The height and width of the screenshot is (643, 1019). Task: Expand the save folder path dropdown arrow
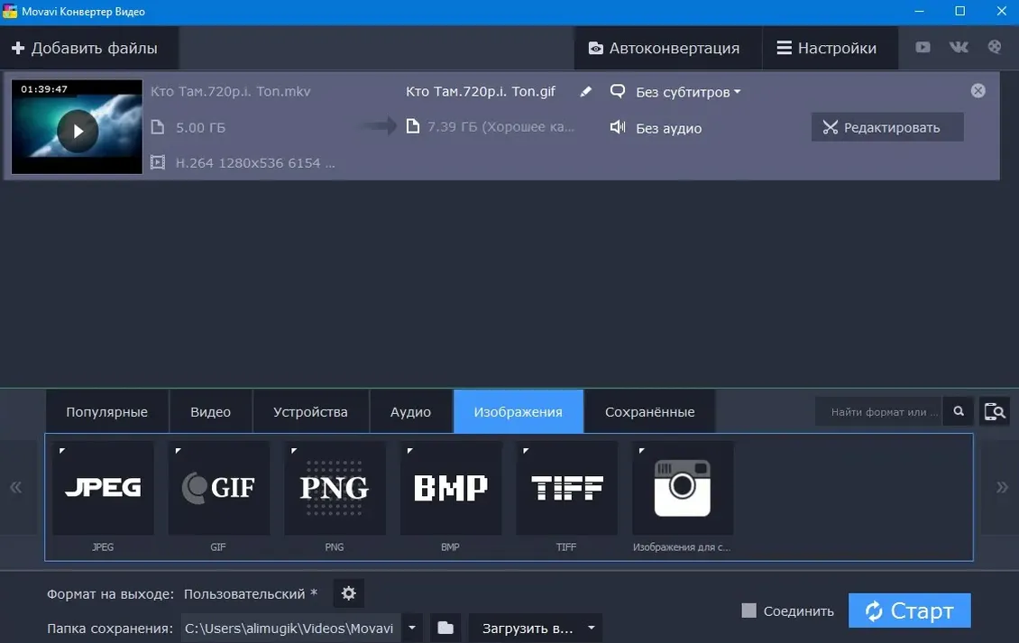(412, 628)
